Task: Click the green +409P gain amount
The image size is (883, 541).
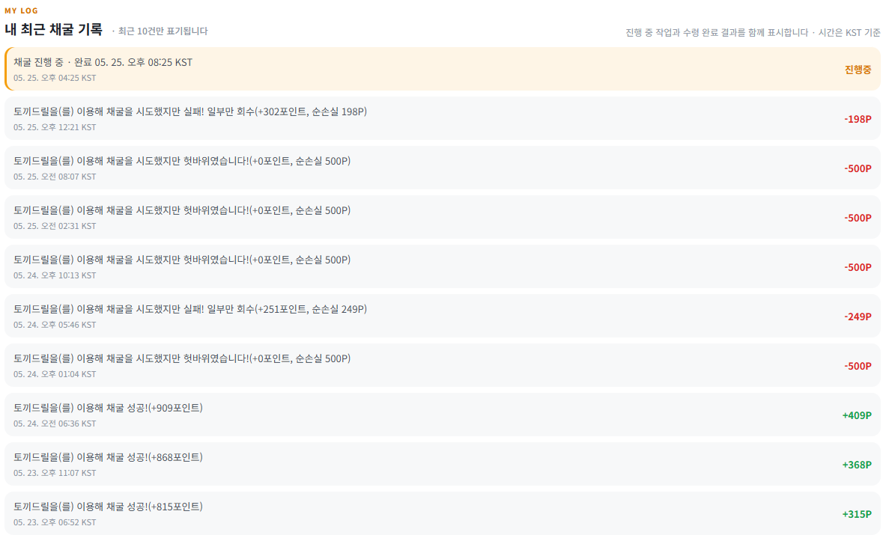Action: (857, 415)
